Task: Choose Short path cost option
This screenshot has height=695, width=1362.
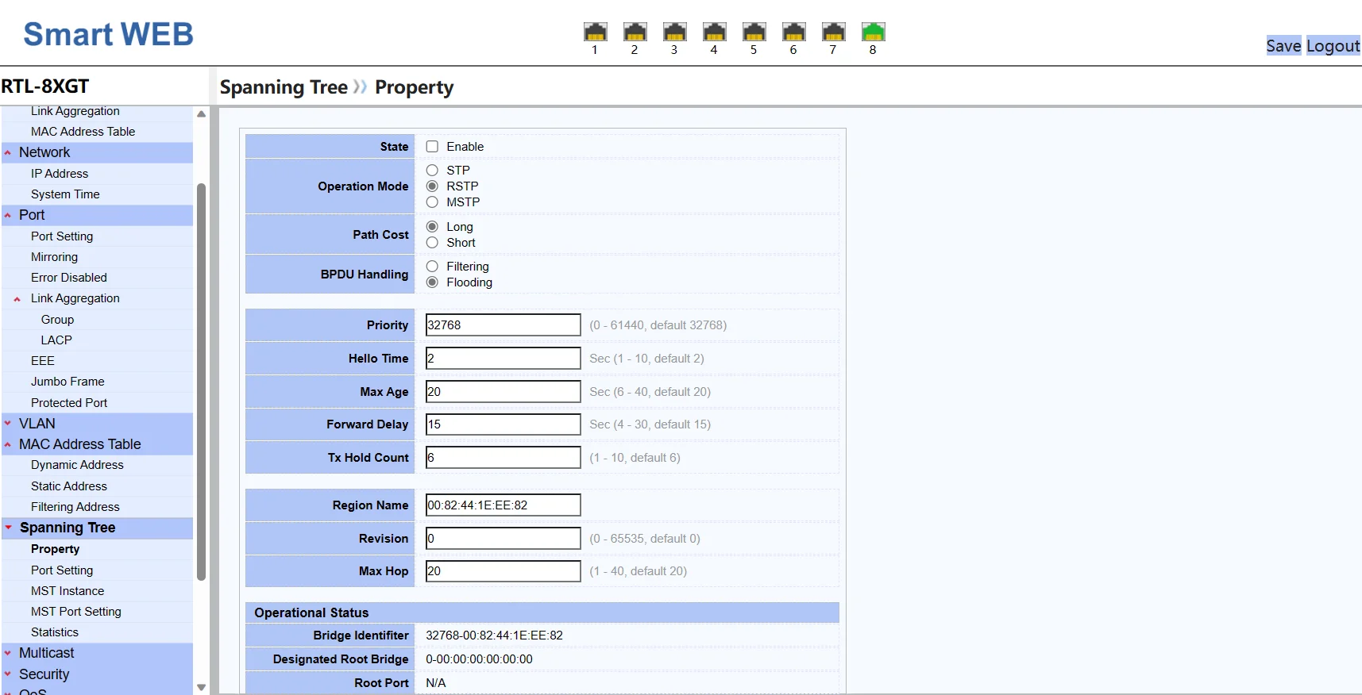Action: click(432, 243)
